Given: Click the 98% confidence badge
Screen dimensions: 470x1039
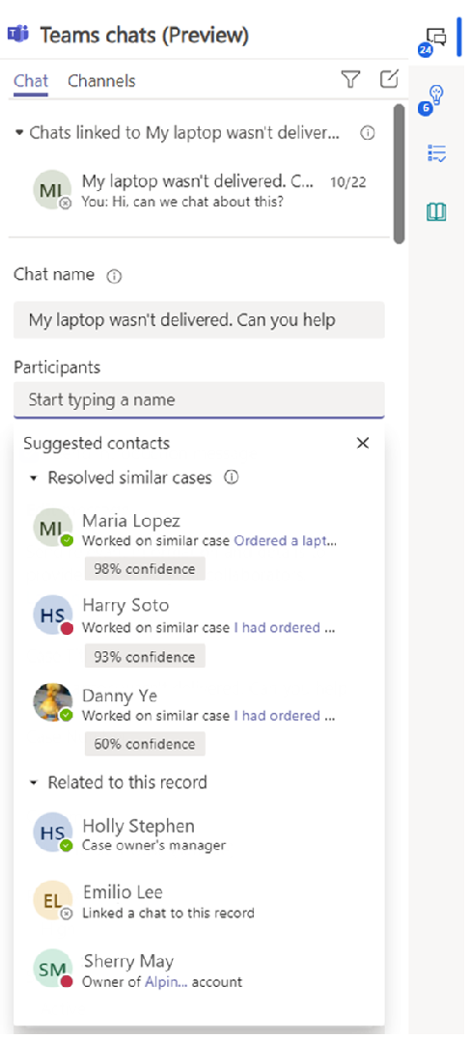Looking at the screenshot, I should [145, 568].
